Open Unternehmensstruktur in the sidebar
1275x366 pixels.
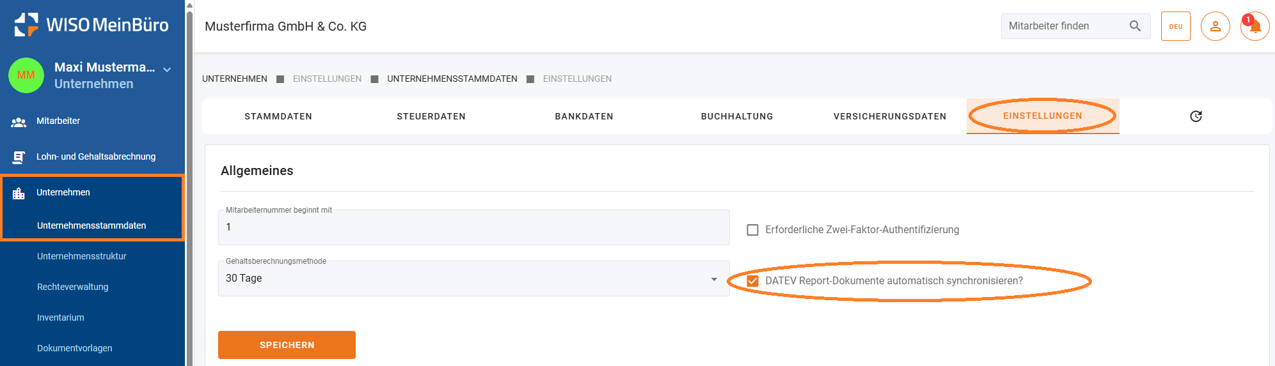pos(82,256)
